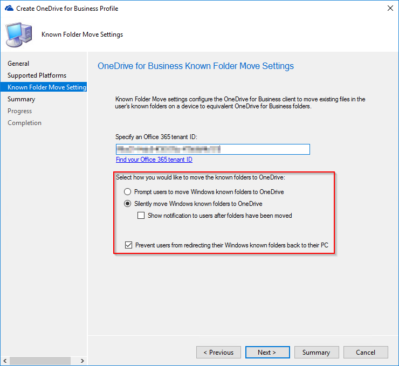Click the Office 365 tenant ID field
This screenshot has width=399, height=366.
(x=212, y=149)
